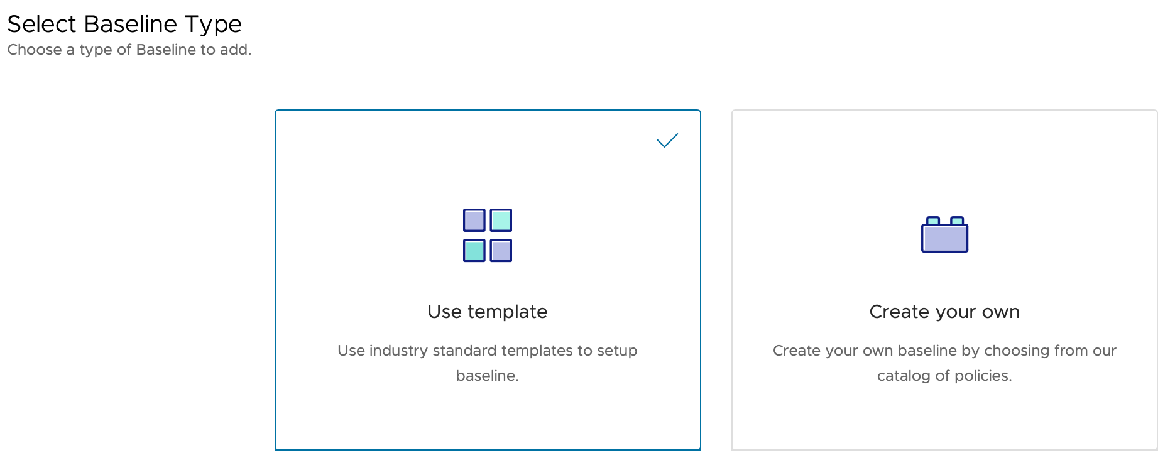Click the 'Use industry standard templates' description
1175x470 pixels.
tap(488, 351)
